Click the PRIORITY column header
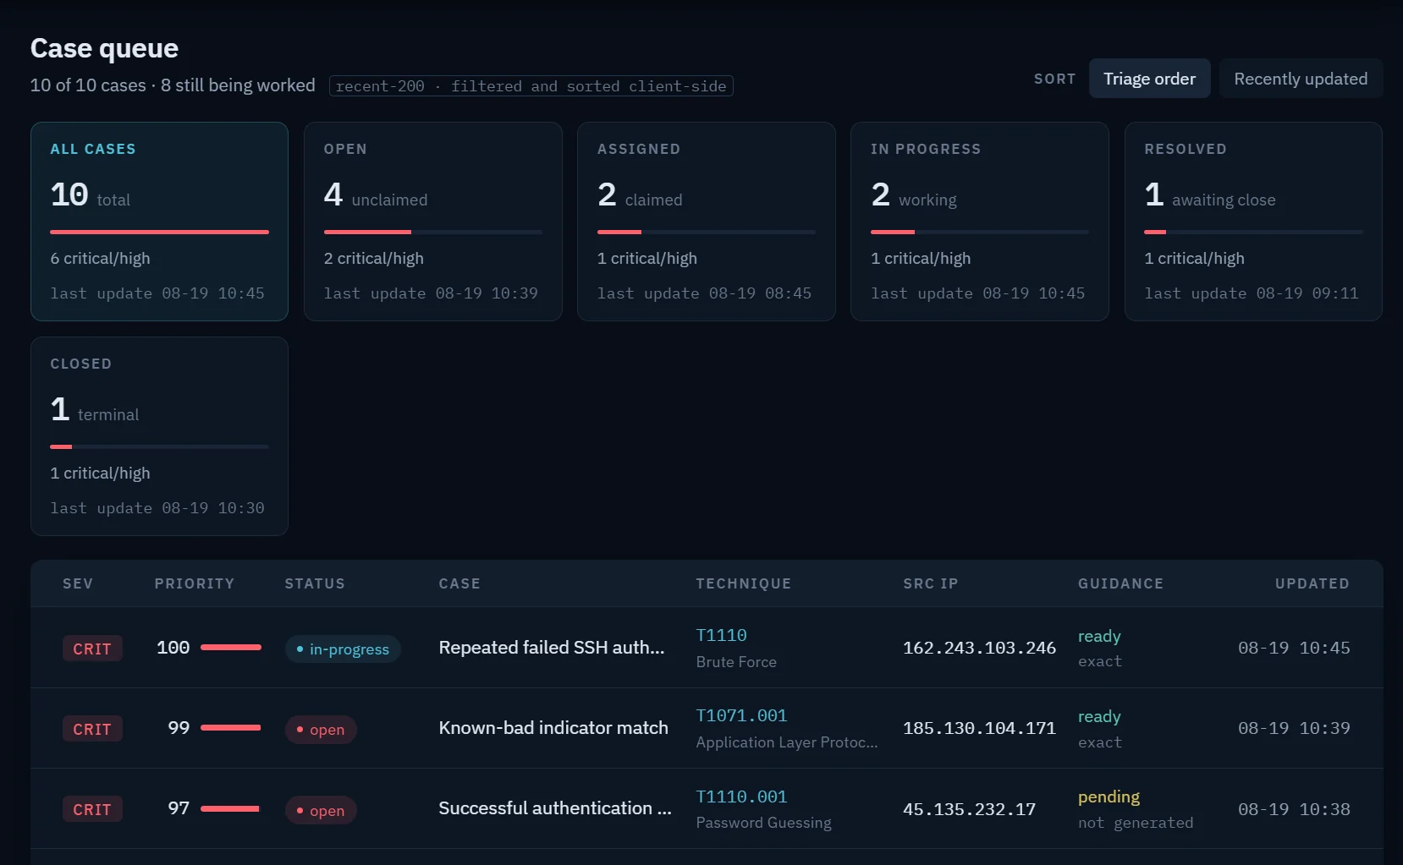1403x865 pixels. click(x=195, y=583)
